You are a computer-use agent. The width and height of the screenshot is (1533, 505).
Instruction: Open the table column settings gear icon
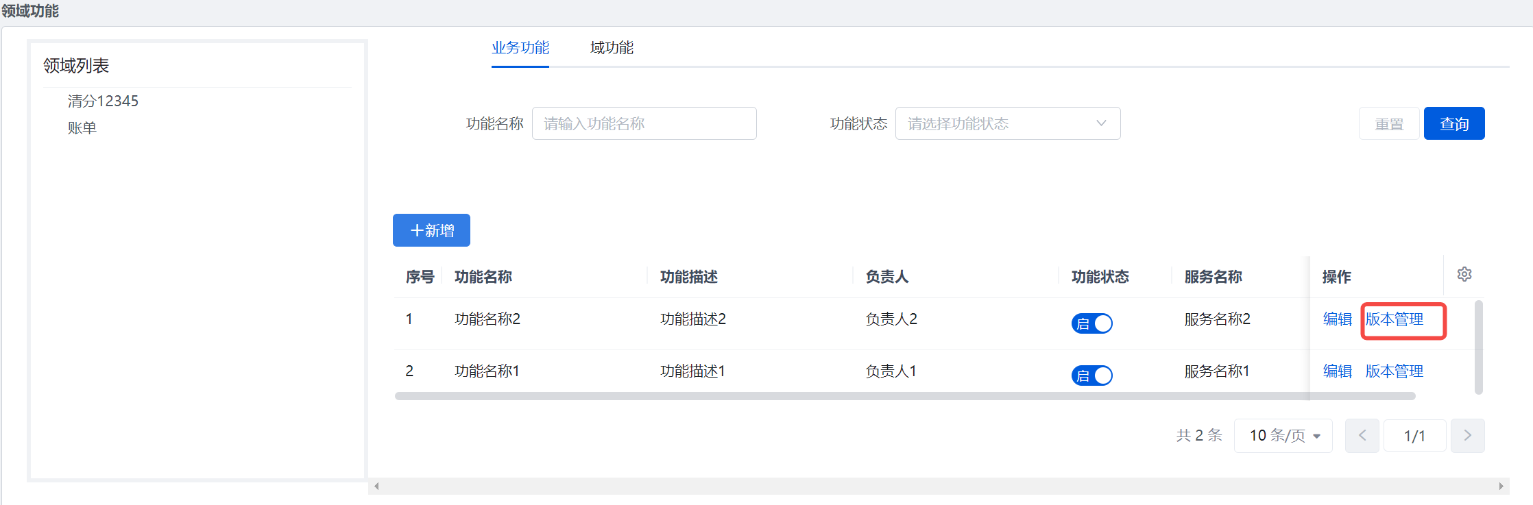[1464, 274]
